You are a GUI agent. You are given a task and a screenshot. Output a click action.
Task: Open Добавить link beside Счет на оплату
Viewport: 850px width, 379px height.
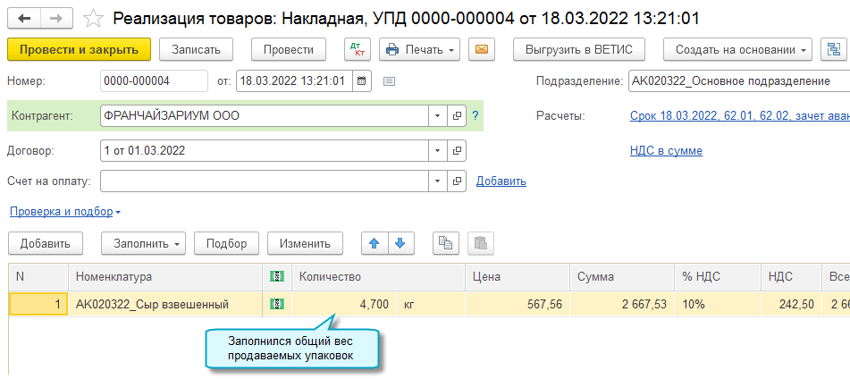click(x=501, y=181)
